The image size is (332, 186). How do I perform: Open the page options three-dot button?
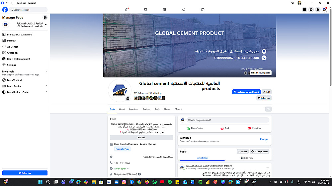(268, 109)
